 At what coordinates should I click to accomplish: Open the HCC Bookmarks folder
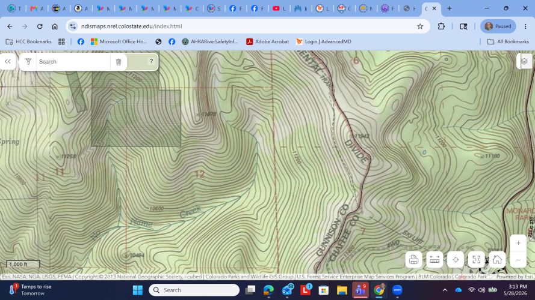(29, 41)
